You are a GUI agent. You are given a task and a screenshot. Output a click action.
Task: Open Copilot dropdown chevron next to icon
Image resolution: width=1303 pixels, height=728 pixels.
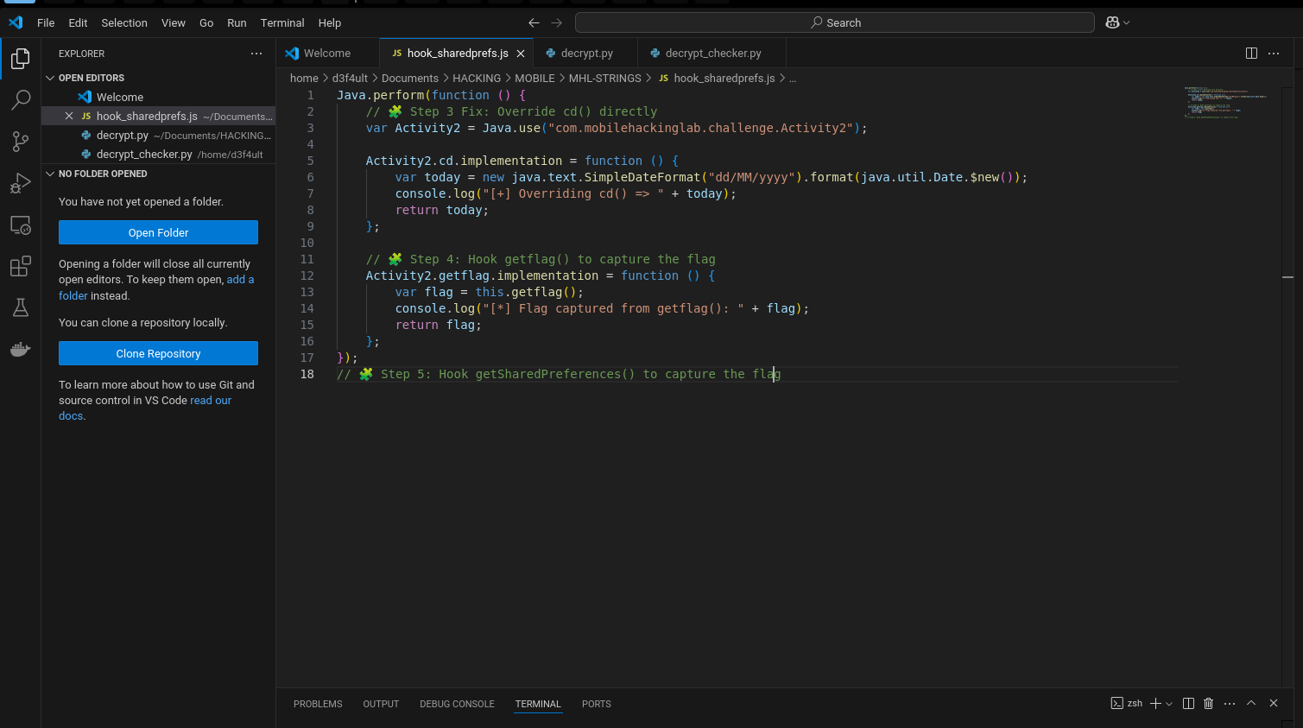click(1126, 22)
